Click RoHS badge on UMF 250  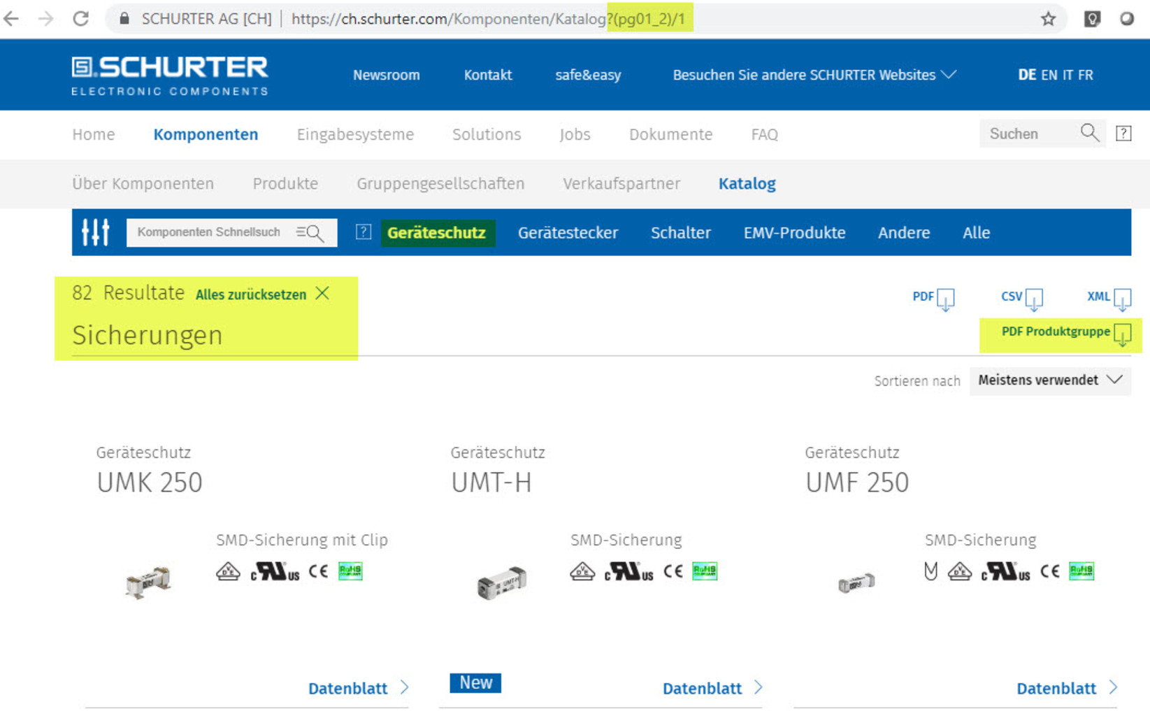tap(1081, 571)
